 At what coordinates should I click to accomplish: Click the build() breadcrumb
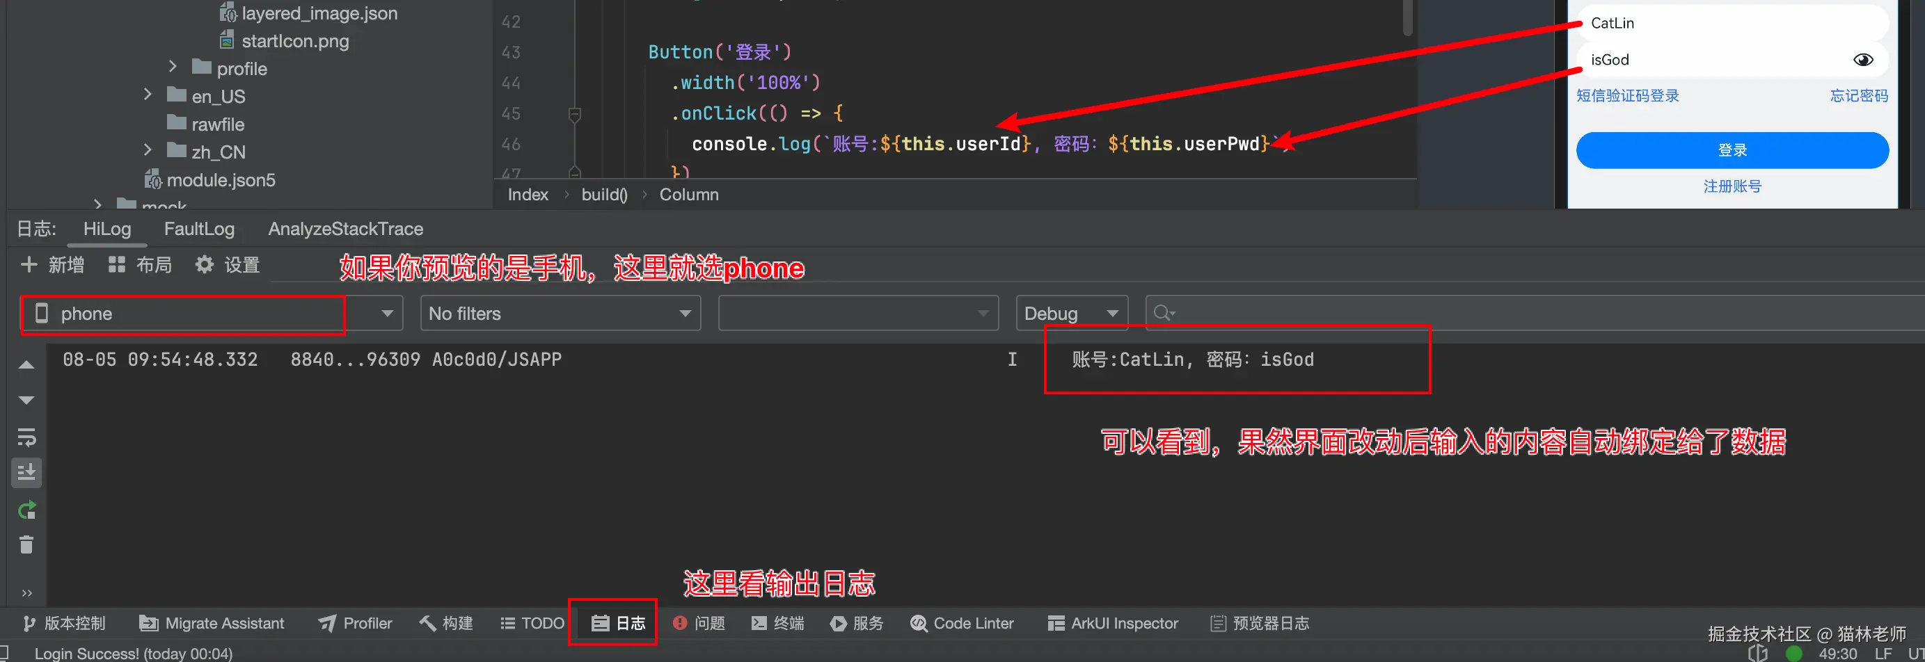pos(605,195)
